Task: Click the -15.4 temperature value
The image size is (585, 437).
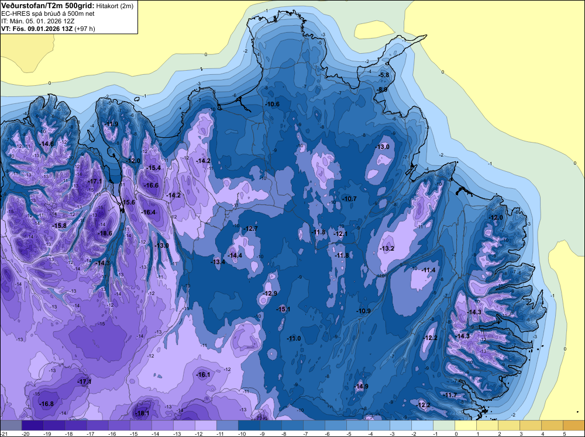Action: point(153,168)
